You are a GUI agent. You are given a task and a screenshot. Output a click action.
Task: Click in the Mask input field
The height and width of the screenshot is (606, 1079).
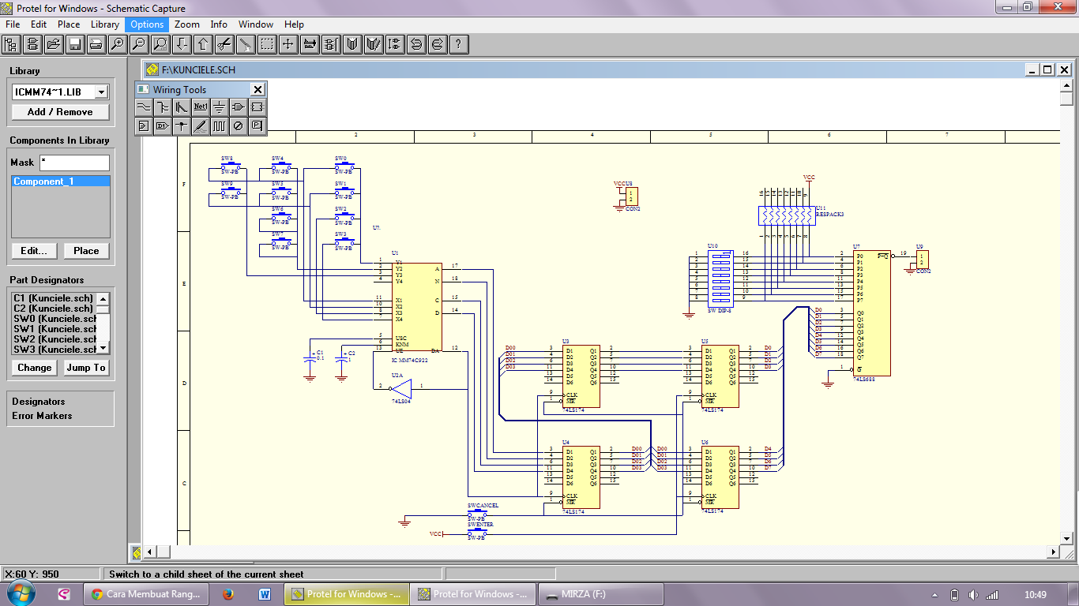tap(74, 163)
